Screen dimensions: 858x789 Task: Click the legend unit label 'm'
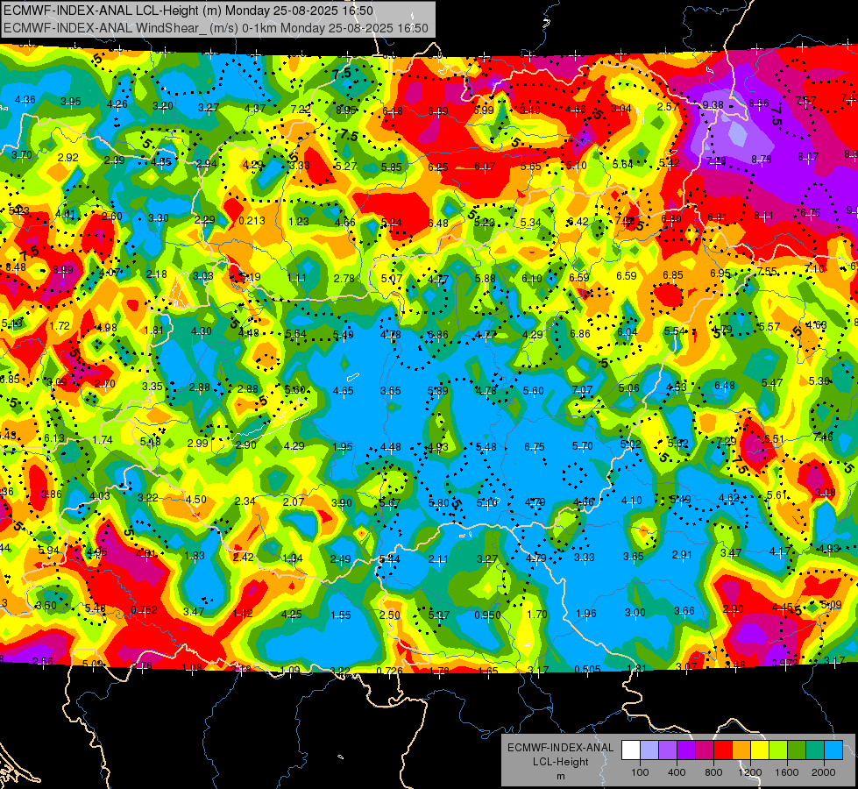(560, 776)
